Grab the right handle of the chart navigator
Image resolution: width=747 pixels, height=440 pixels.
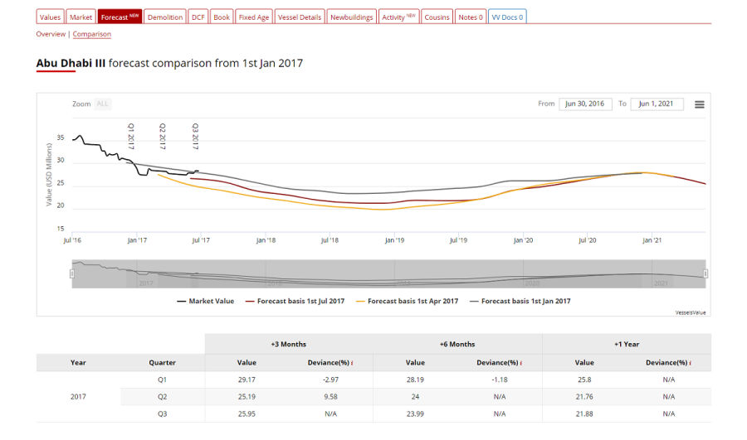coord(705,273)
